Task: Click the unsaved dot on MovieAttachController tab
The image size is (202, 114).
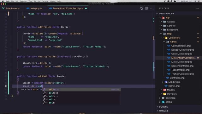Action: 86,9
